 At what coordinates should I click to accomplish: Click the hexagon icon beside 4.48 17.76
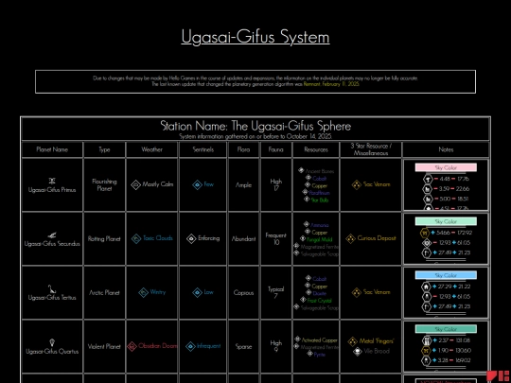click(428, 179)
